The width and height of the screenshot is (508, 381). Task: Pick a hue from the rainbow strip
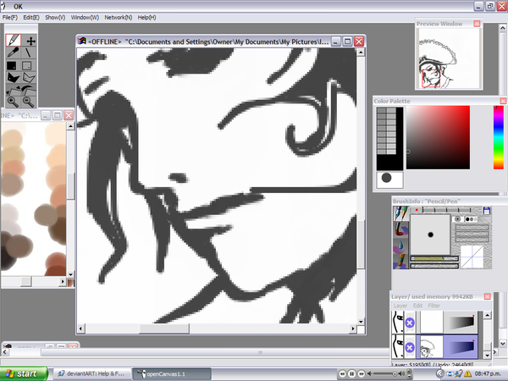pos(499,137)
